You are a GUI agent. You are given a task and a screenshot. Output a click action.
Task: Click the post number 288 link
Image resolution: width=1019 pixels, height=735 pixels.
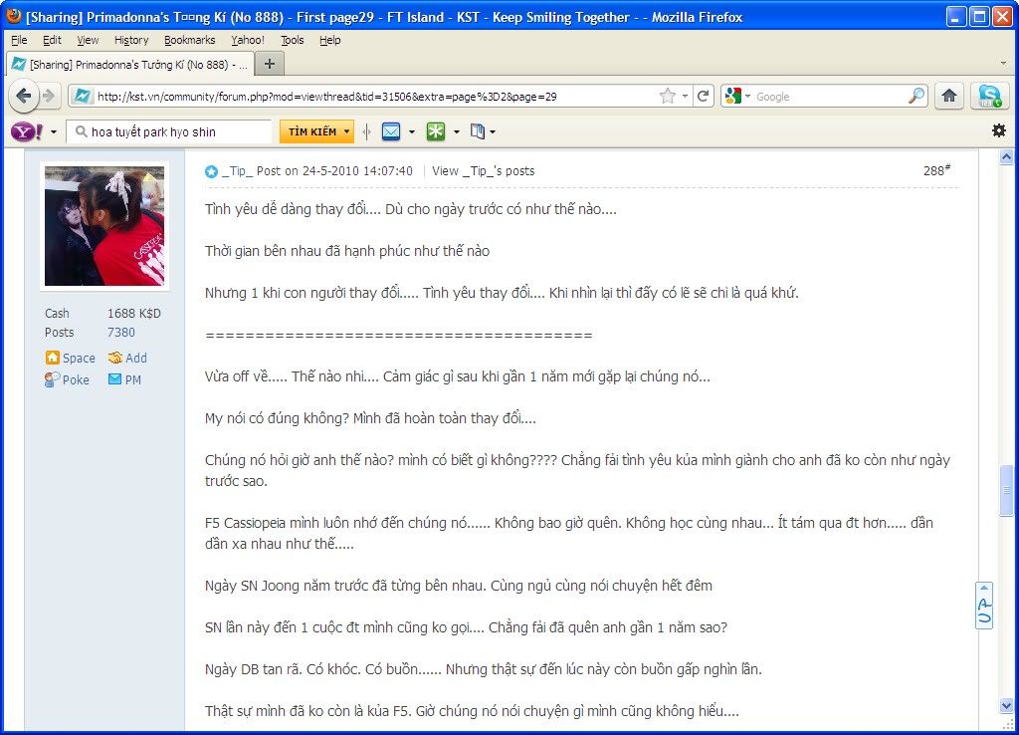tap(936, 170)
